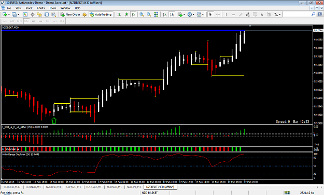Switch to the EURNZD,M1 chart tab

[x=33, y=187]
